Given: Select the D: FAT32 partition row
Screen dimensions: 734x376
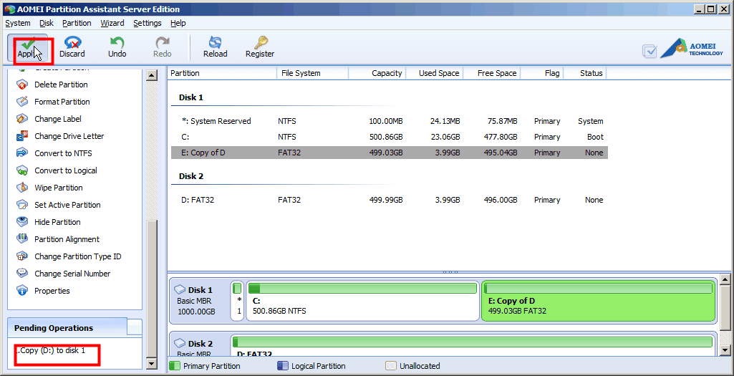Looking at the screenshot, I should click(390, 200).
